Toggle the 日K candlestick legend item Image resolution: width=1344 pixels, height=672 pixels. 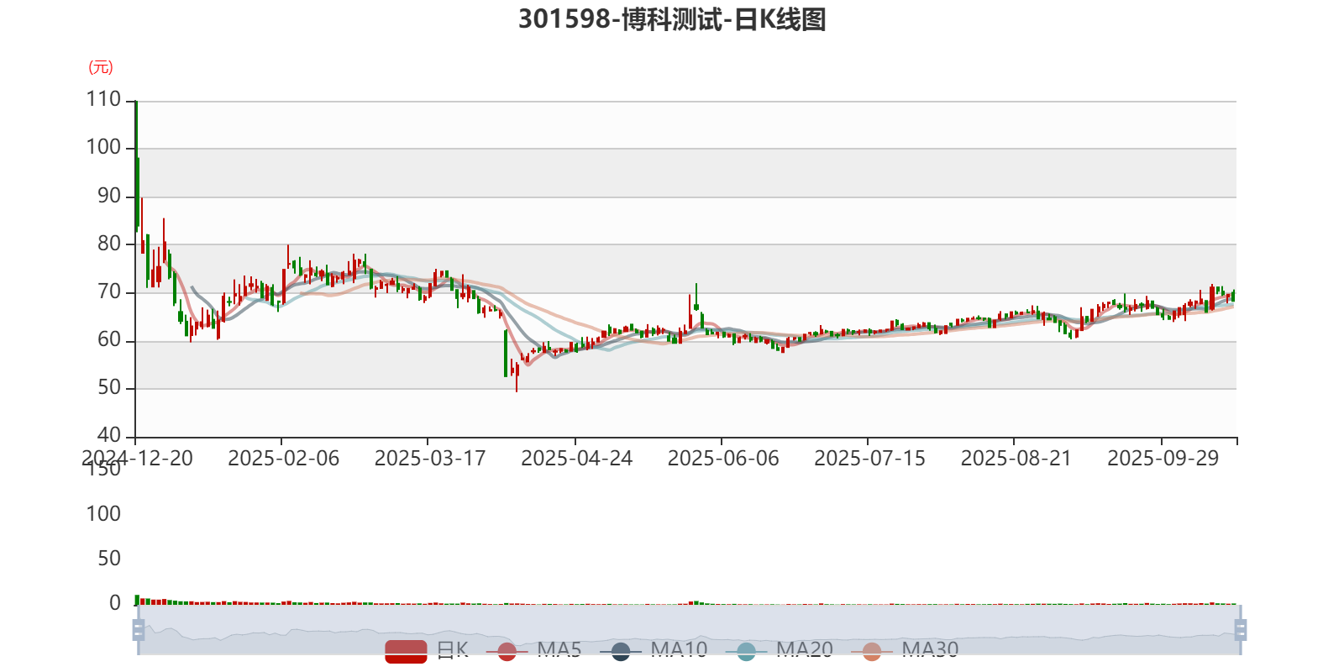click(x=427, y=650)
